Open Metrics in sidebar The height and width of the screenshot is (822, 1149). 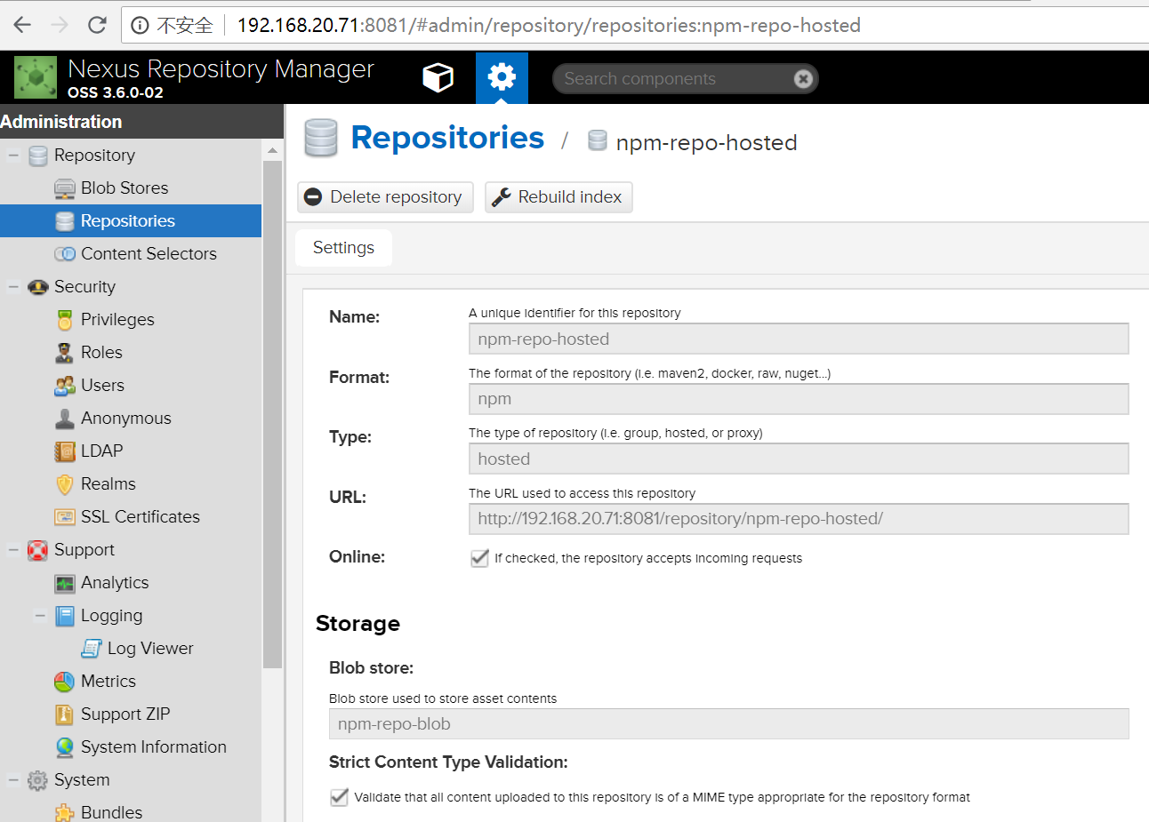(108, 682)
